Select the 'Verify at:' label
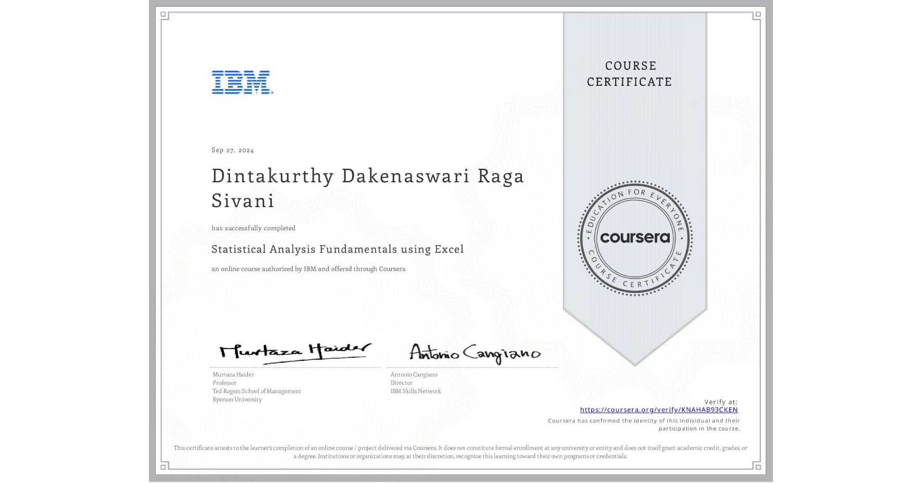Image resolution: width=923 pixels, height=483 pixels. 721,402
